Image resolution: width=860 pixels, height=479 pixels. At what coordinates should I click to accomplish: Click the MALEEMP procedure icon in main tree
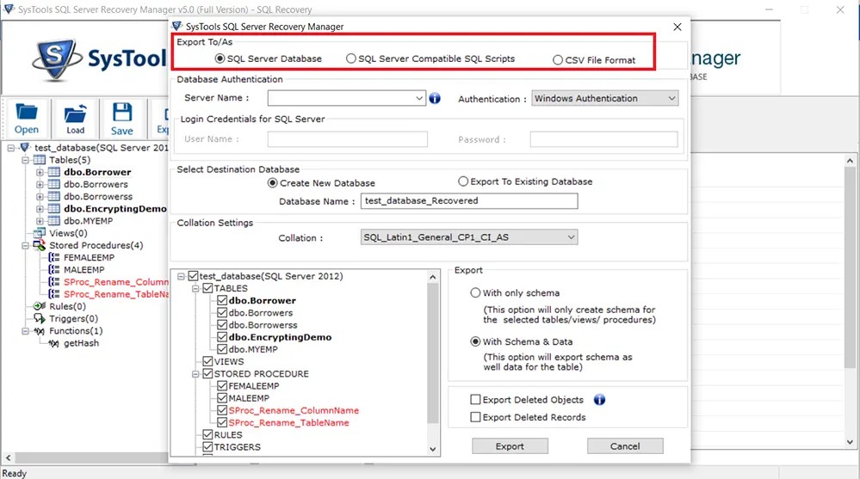[54, 270]
